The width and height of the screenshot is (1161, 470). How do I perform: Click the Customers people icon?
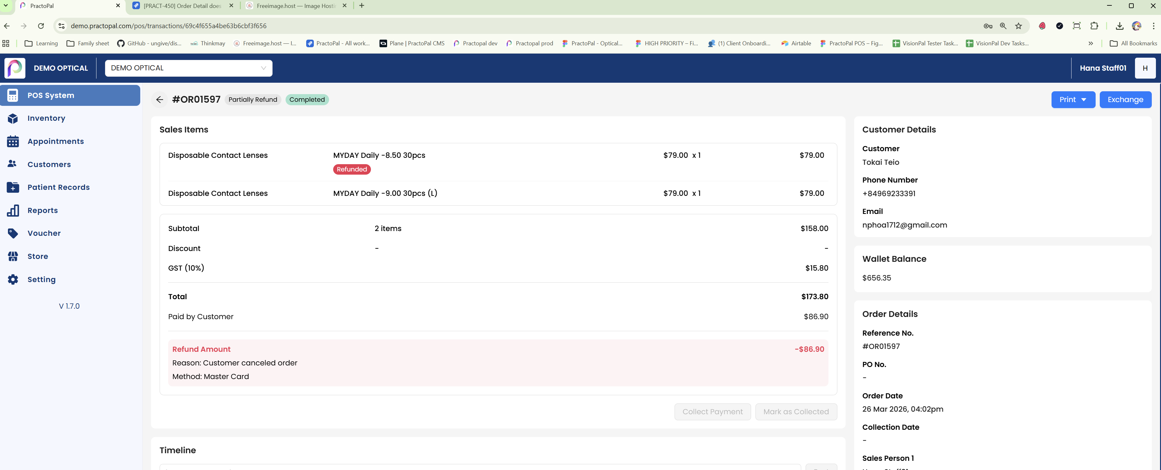coord(12,164)
